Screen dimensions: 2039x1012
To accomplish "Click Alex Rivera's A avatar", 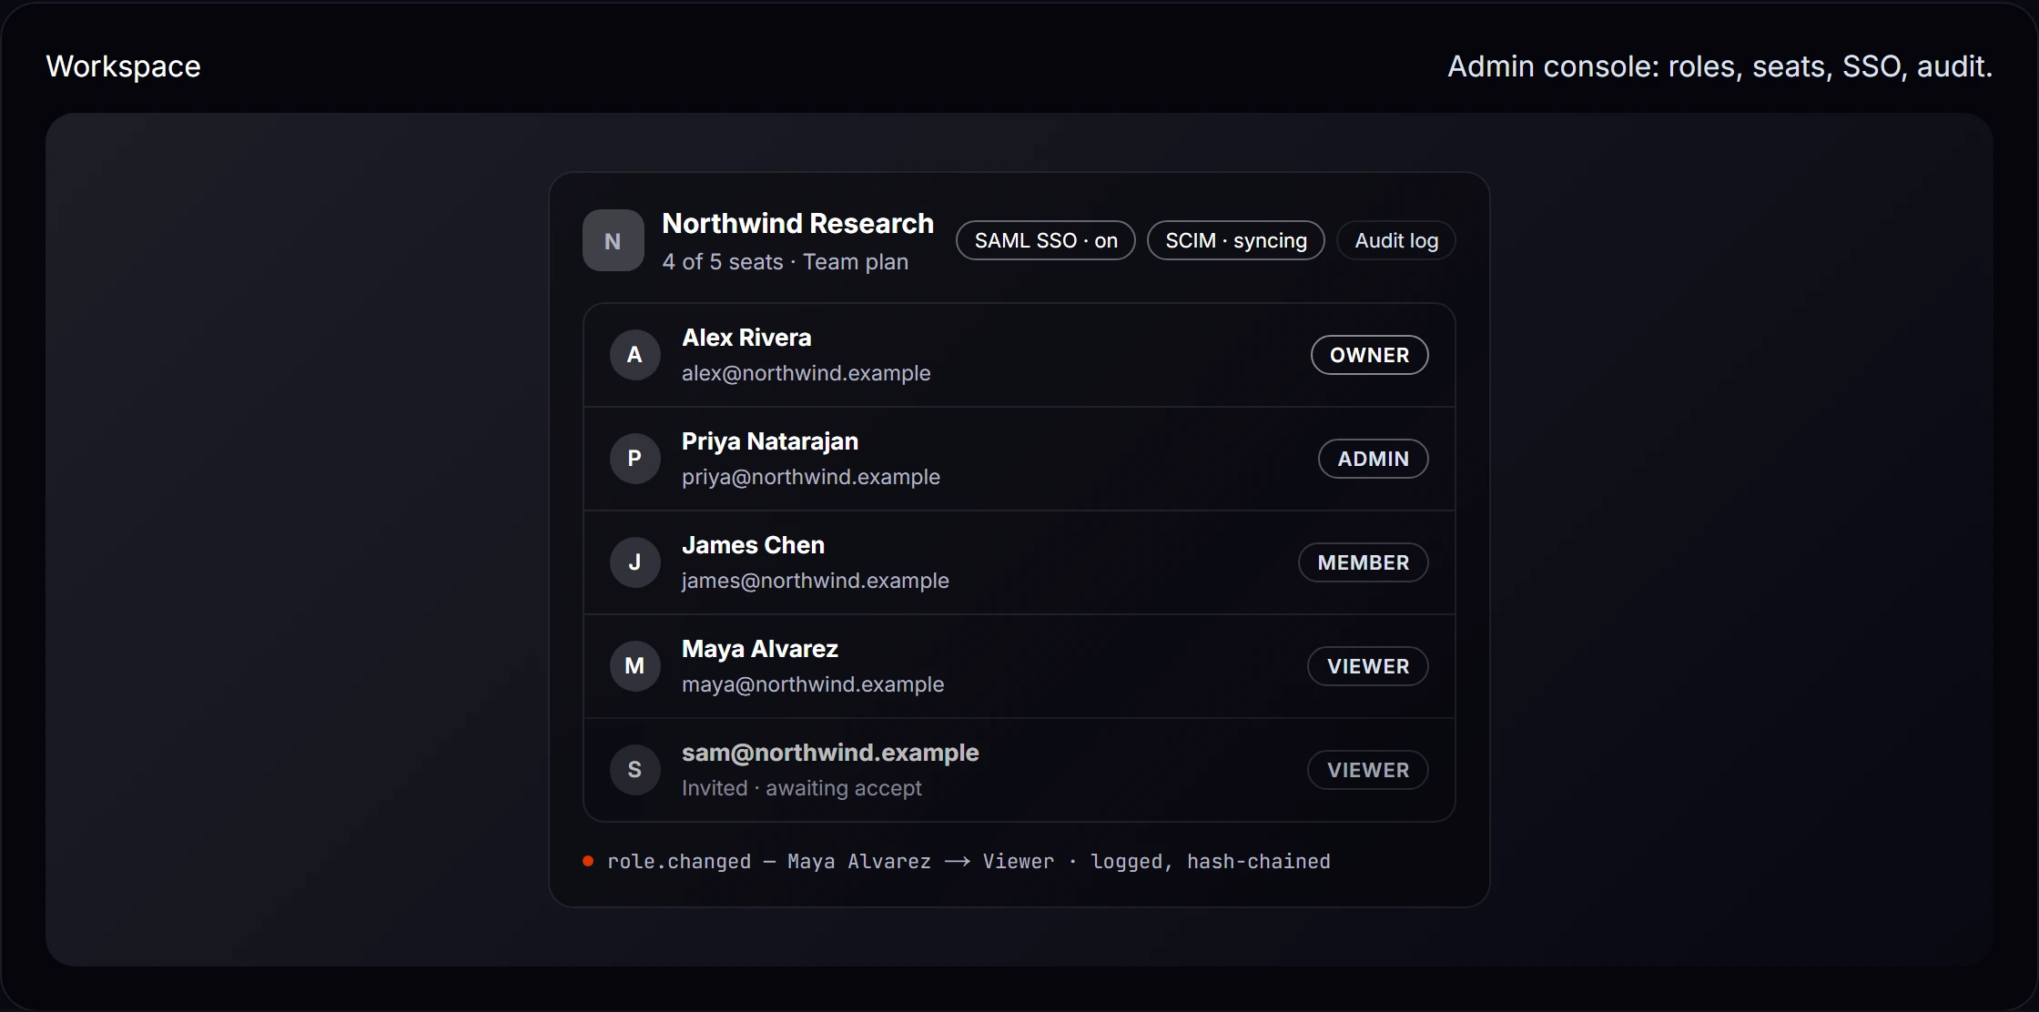I will (634, 355).
